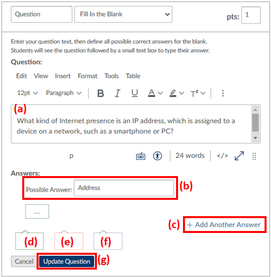Click the Possible Answer text field

coord(124,188)
